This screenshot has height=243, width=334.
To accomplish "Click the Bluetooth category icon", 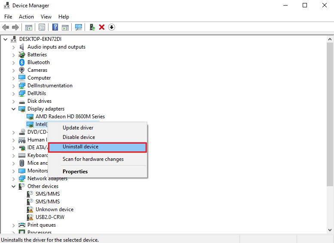I will (x=22, y=62).
